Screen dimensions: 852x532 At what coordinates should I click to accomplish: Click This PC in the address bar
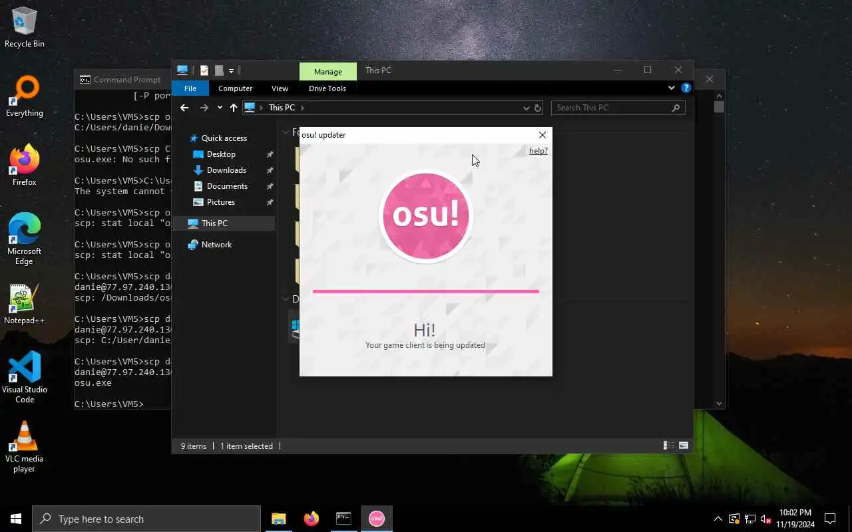point(282,108)
